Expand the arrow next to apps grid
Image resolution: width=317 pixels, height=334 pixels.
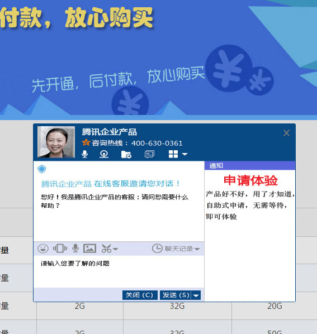[x=184, y=154]
